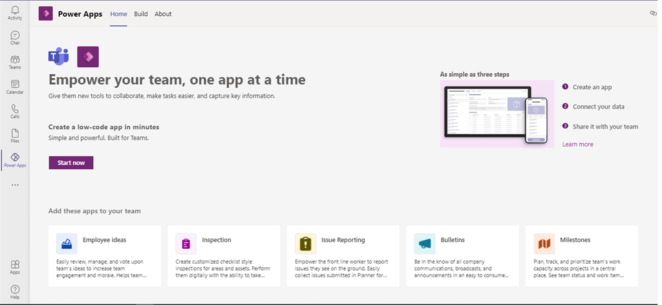Click the 'Give them new tools' subtitle text

(162, 96)
